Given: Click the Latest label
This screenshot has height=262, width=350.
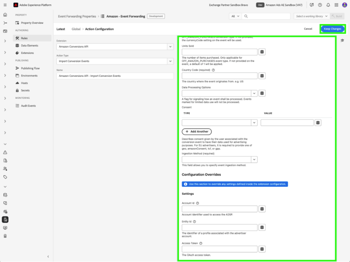Looking at the screenshot, I should coord(61,29).
